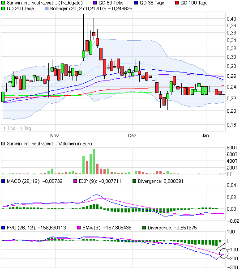This screenshot has width=244, height=271.
Task: Click the MACD value -0,00732 text
Action: click(52, 181)
